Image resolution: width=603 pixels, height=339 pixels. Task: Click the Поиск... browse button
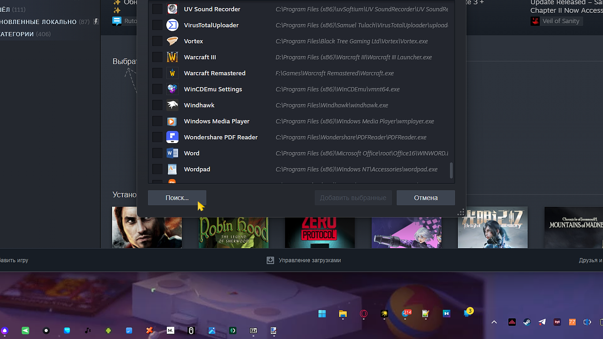pos(177,198)
